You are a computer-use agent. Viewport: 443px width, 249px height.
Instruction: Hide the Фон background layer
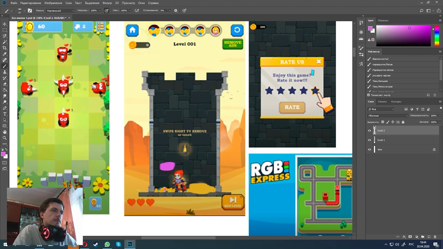coord(369,149)
